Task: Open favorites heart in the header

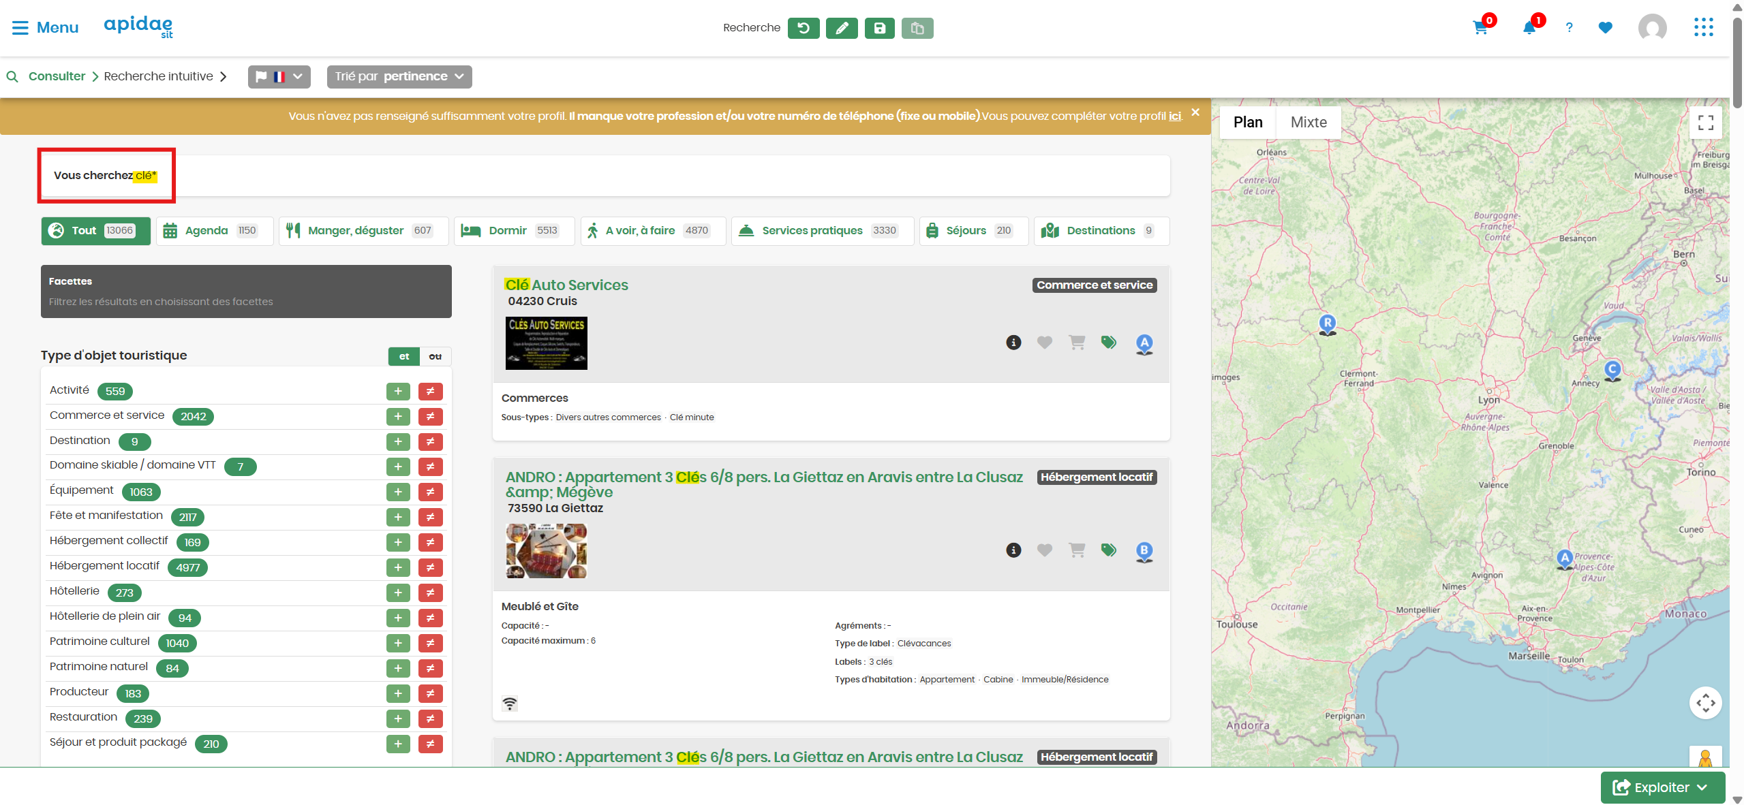Action: click(x=1606, y=28)
